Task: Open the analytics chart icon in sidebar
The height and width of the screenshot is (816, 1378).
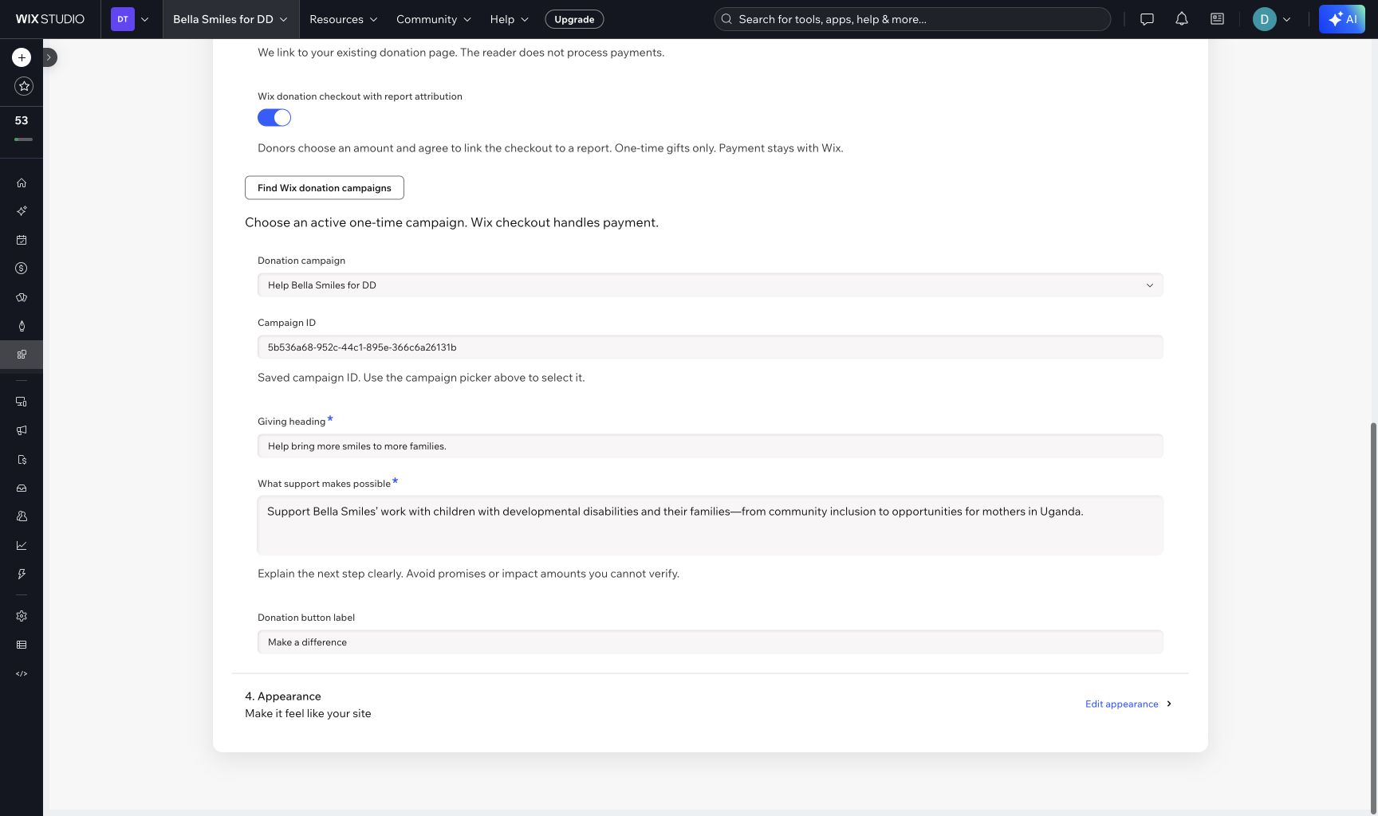Action: point(22,545)
